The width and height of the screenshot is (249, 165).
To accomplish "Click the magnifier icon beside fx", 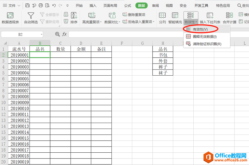I will click(57, 34).
